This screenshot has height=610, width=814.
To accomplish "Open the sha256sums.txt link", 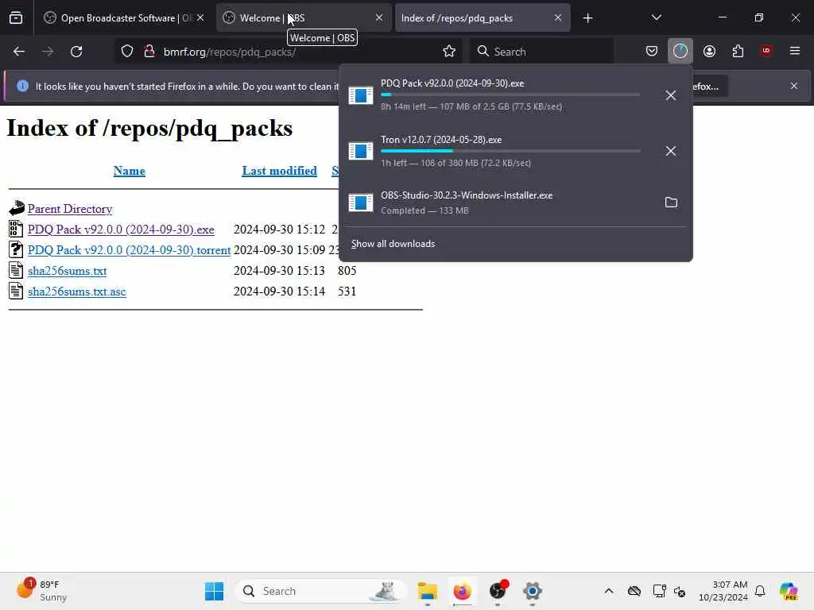I will (x=68, y=271).
